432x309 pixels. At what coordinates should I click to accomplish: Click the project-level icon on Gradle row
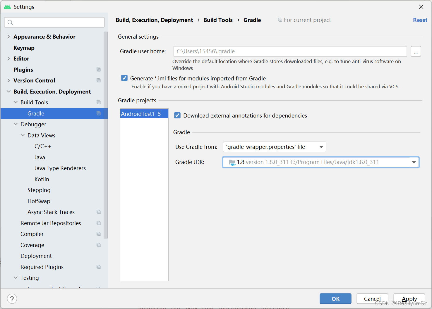(99, 113)
